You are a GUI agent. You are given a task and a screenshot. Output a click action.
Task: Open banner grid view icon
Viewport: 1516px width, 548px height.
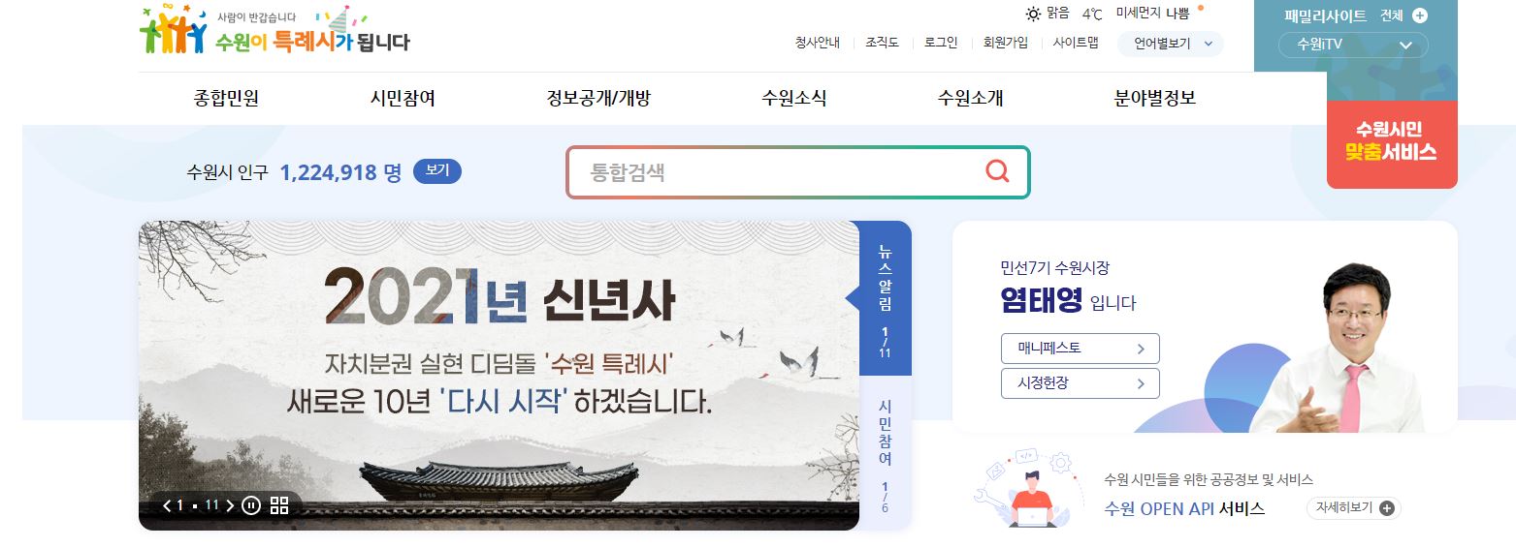[279, 504]
